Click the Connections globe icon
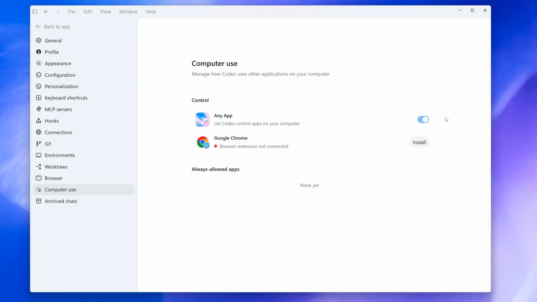Viewport: 537px width, 302px height. pos(39,132)
